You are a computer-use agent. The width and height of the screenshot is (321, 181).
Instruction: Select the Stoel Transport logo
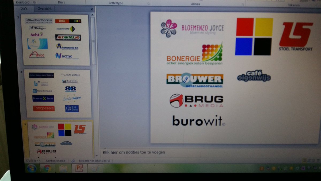[296, 37]
